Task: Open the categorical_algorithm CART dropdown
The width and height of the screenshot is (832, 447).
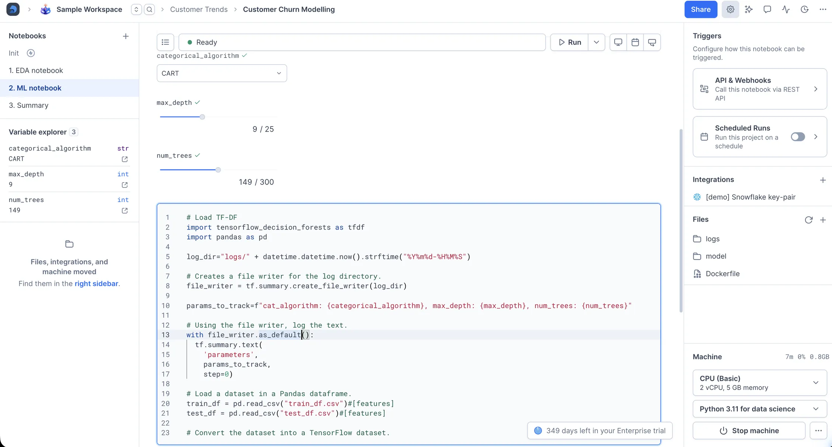Action: point(222,73)
